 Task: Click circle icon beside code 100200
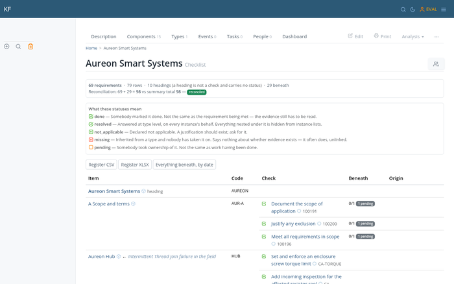point(319,224)
